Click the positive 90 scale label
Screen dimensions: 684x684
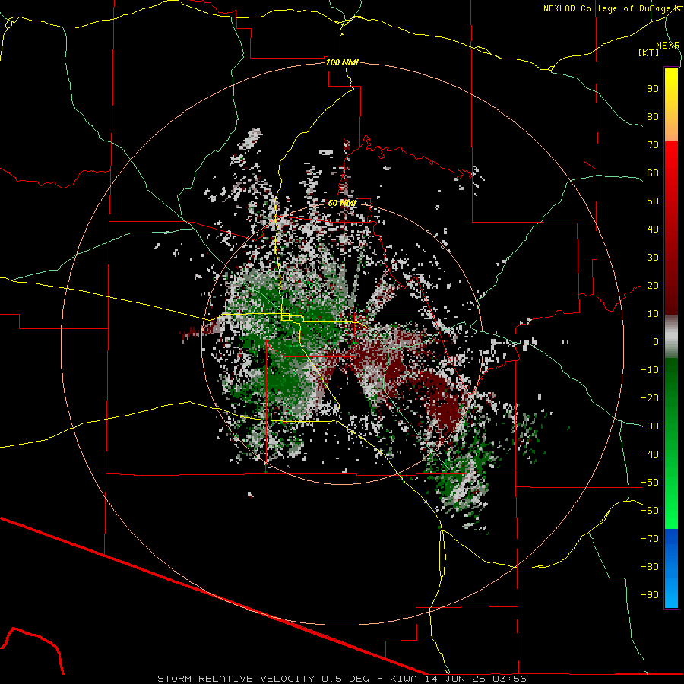(x=653, y=89)
